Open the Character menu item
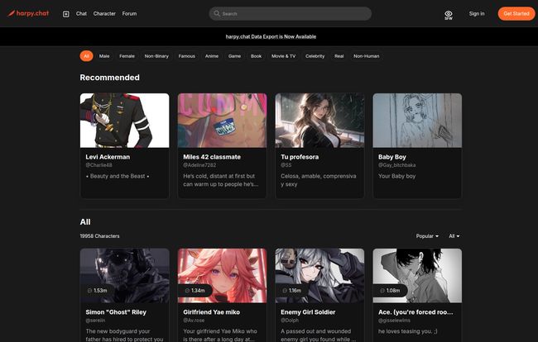Viewport: 538px width, 342px height. point(104,14)
